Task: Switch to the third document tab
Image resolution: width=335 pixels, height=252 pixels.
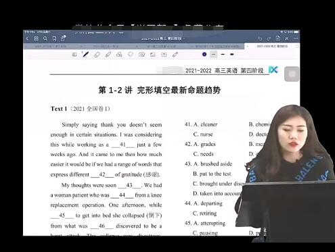Action: [x=162, y=46]
